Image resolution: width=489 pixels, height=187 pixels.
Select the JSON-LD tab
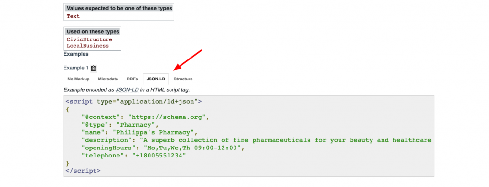[156, 79]
